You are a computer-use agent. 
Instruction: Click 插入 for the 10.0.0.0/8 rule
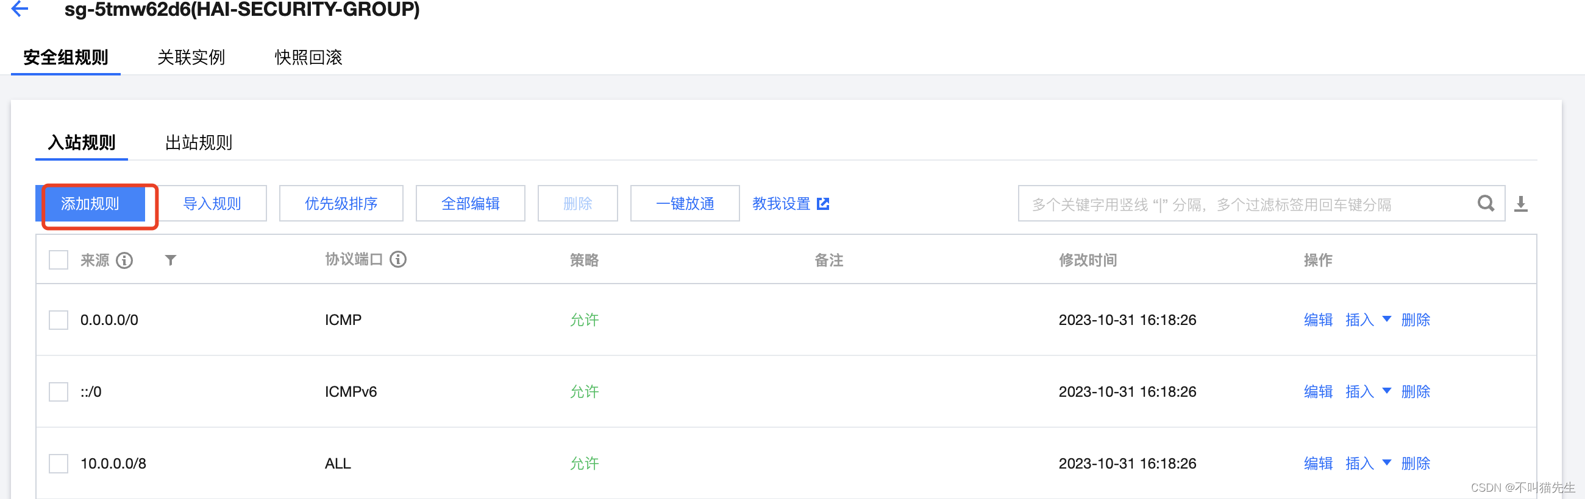(x=1359, y=463)
